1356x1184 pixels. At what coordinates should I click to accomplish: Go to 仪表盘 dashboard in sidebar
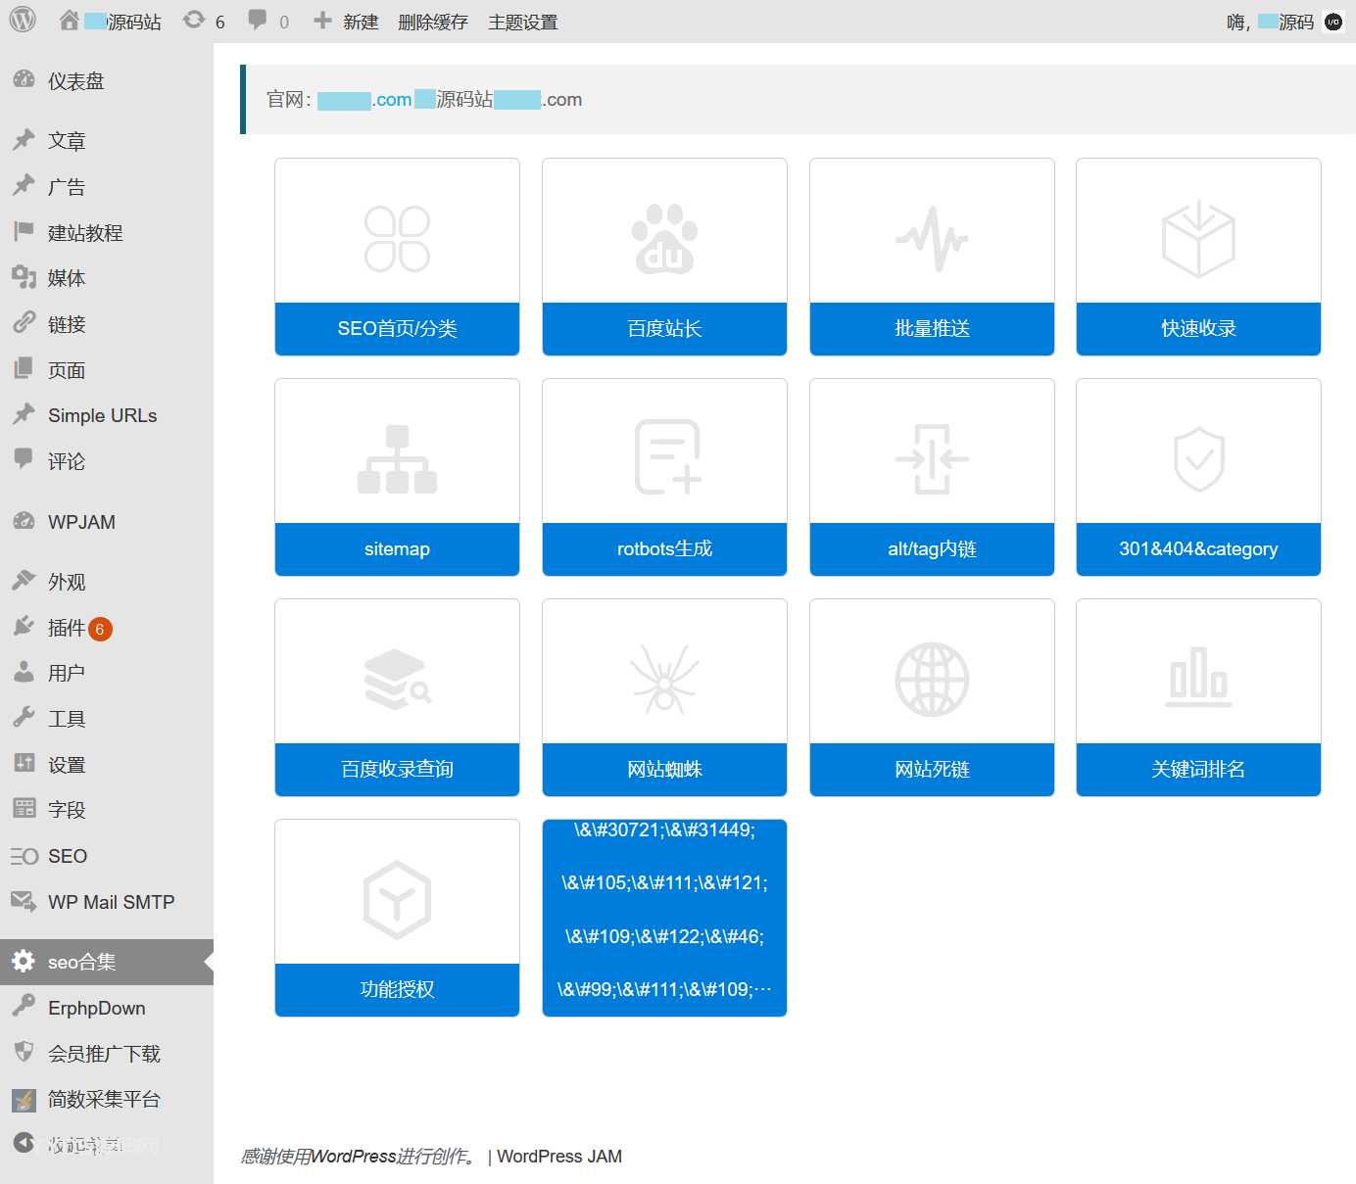coord(75,81)
